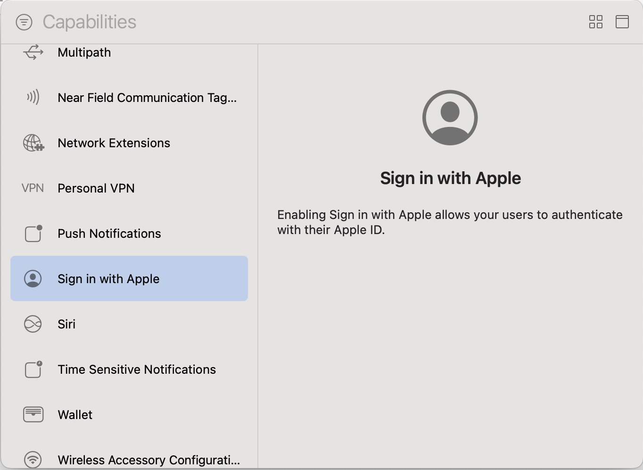Click the Siri icon in list
This screenshot has height=470, width=643.
pos(33,324)
